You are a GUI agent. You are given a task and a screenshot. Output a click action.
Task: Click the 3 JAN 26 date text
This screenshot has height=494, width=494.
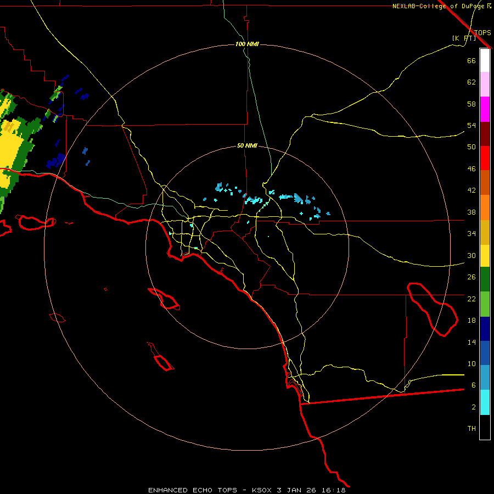[297, 490]
